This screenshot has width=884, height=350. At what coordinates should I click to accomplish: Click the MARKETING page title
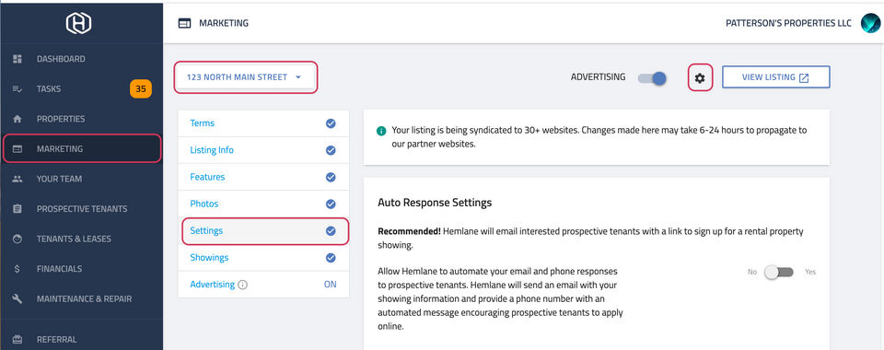pyautogui.click(x=224, y=23)
